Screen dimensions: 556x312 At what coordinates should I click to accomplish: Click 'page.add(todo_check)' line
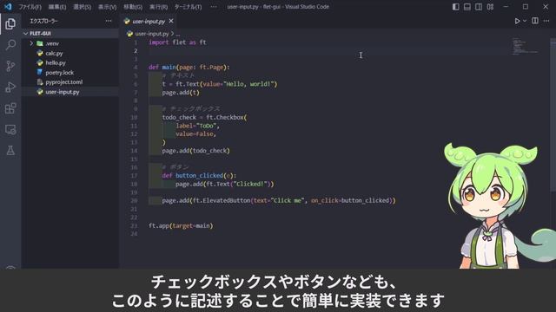pos(195,151)
